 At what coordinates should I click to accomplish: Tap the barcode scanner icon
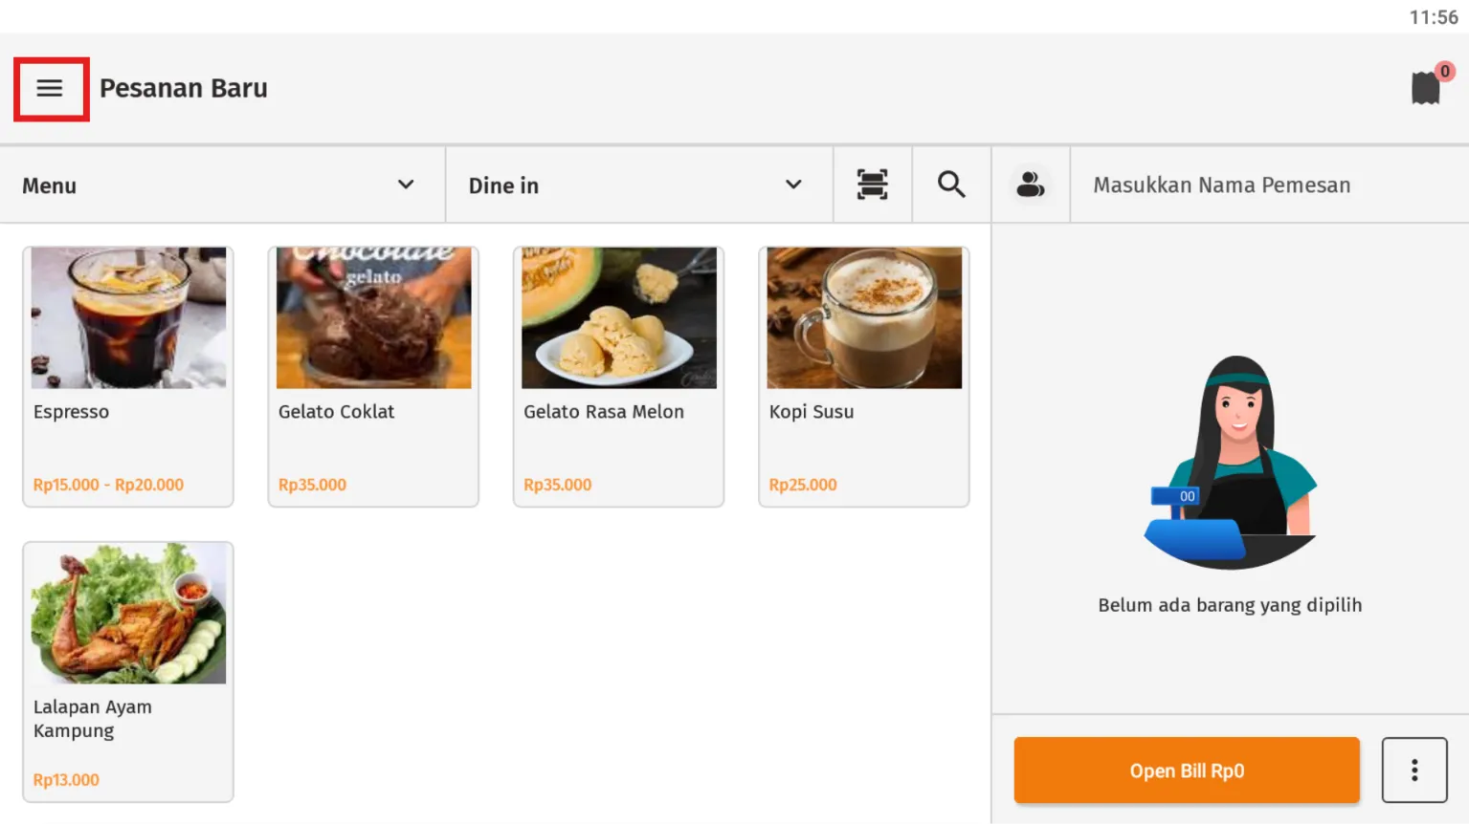point(872,184)
